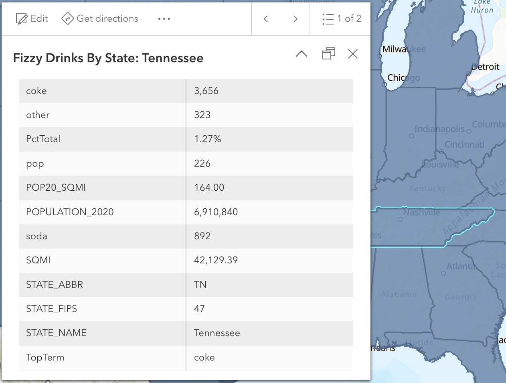
Task: Click the coke value 3,656
Action: pos(206,91)
